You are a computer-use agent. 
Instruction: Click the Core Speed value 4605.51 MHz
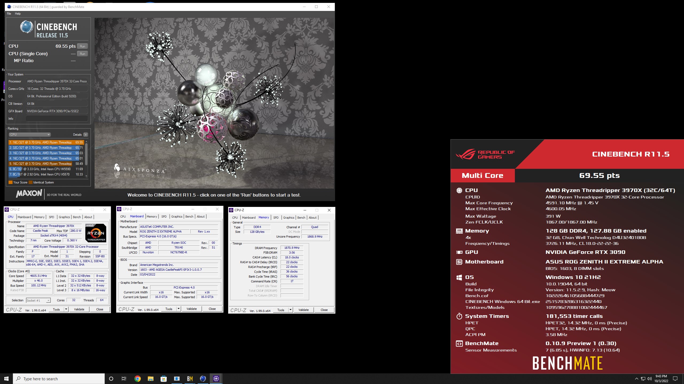pyautogui.click(x=38, y=276)
